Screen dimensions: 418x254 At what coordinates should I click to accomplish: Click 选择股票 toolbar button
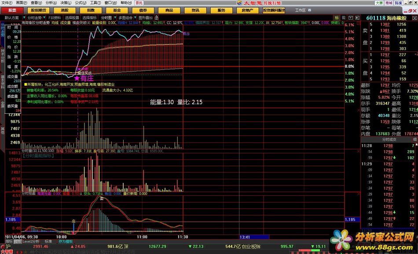click(72, 18)
